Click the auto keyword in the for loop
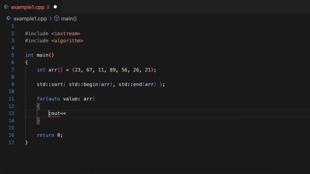The width and height of the screenshot is (310, 174). (x=54, y=99)
